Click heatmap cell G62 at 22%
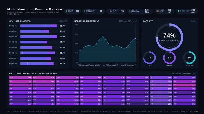The image size is (204, 114). (137, 104)
